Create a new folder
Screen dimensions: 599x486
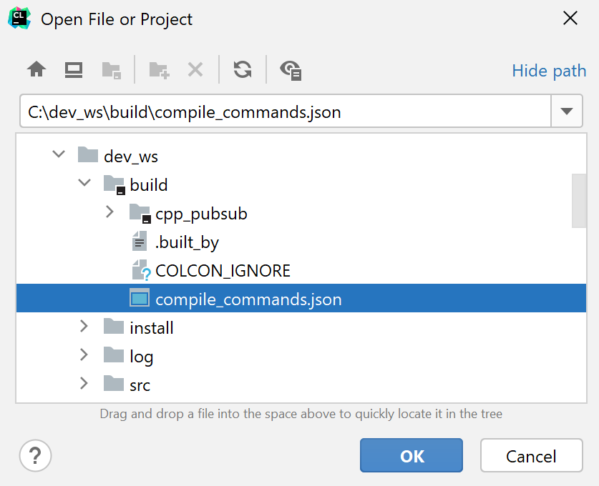coord(158,69)
